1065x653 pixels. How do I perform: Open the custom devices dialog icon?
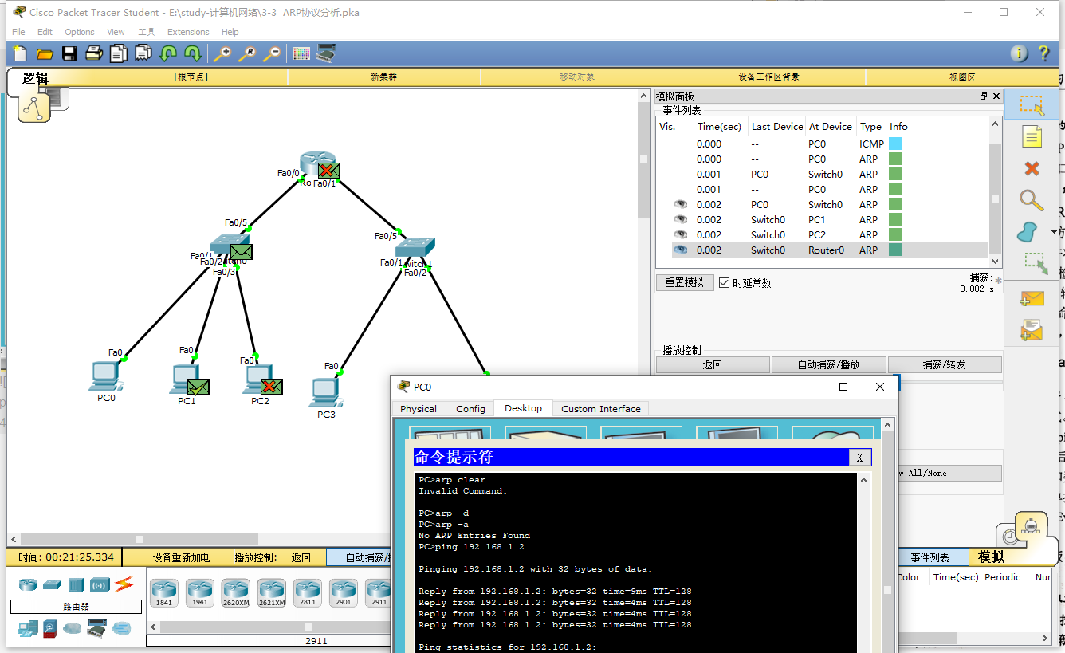[325, 53]
